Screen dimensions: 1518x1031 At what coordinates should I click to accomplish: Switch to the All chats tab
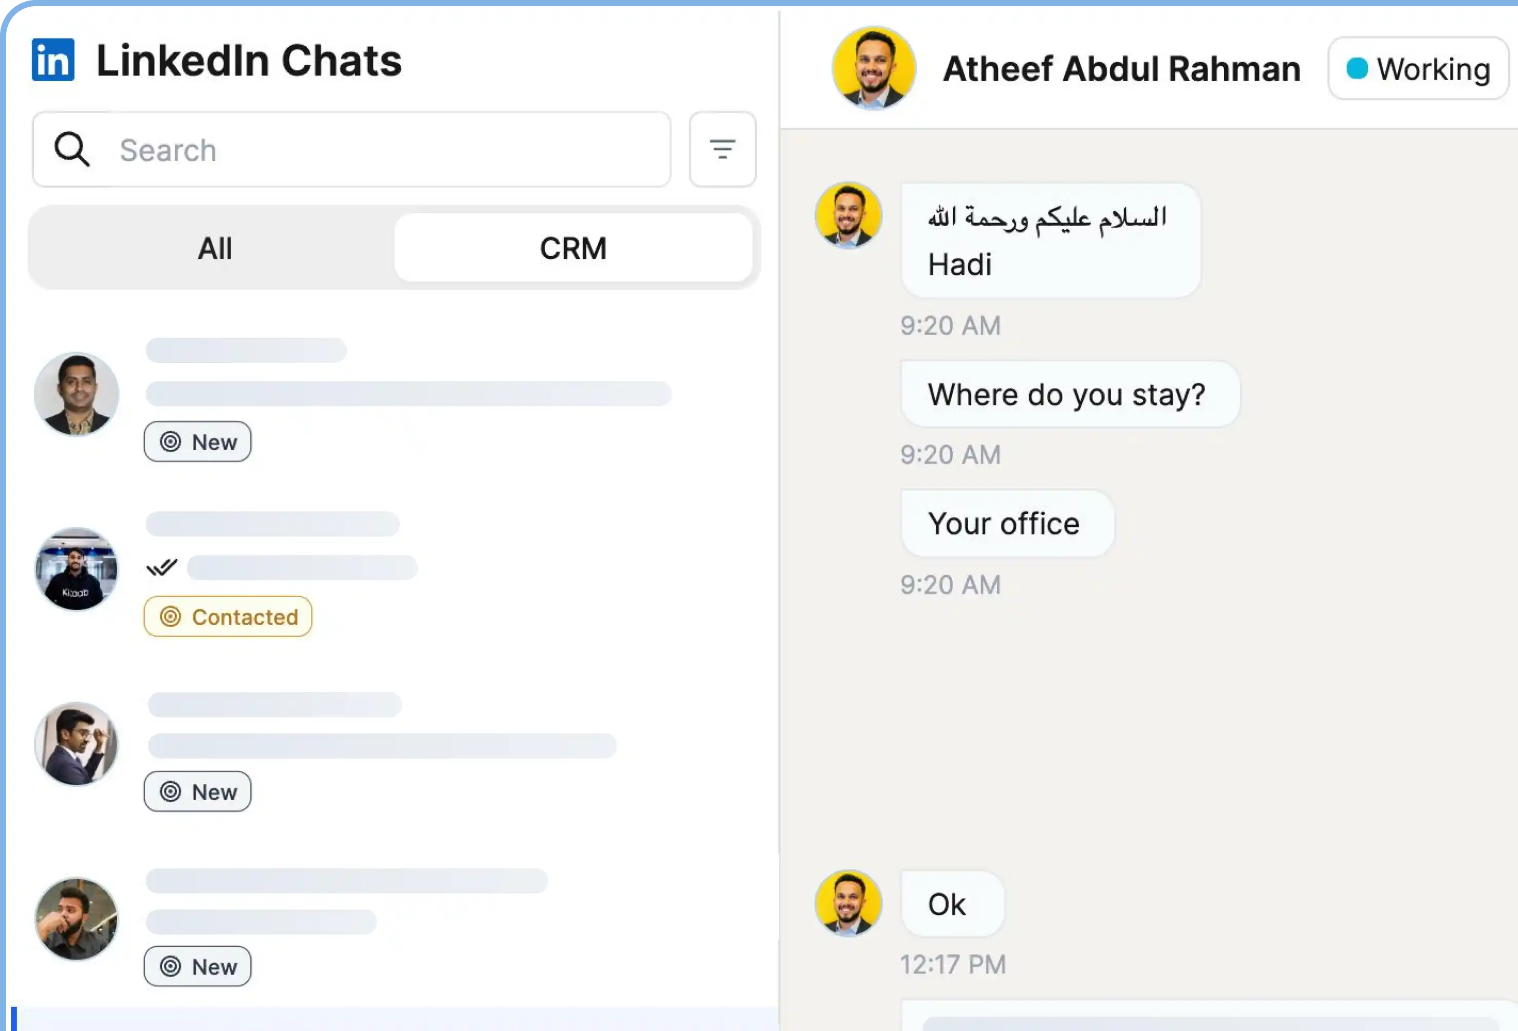click(x=214, y=248)
